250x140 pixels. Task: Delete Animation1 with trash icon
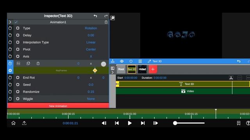point(106,22)
